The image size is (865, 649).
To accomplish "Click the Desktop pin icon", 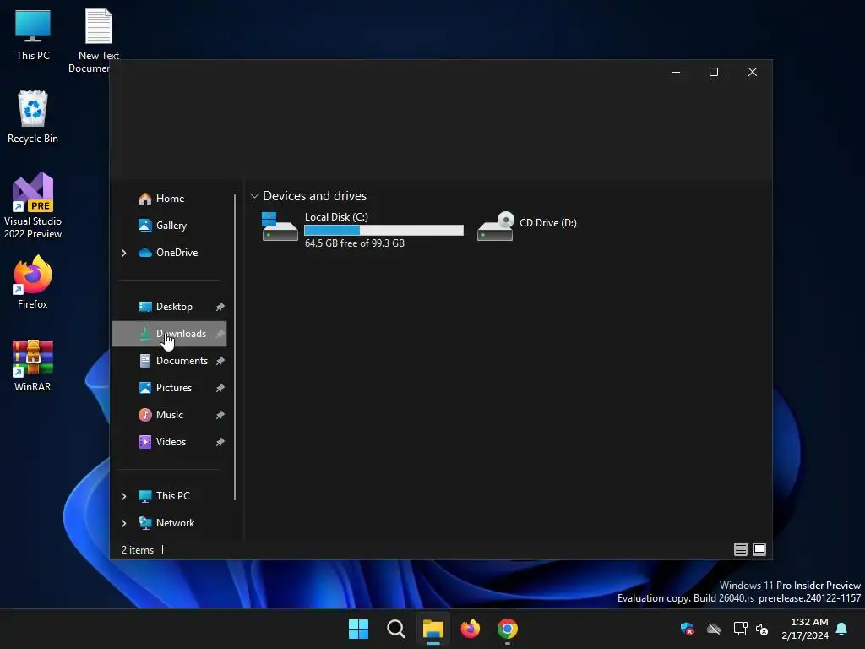I will pos(220,307).
